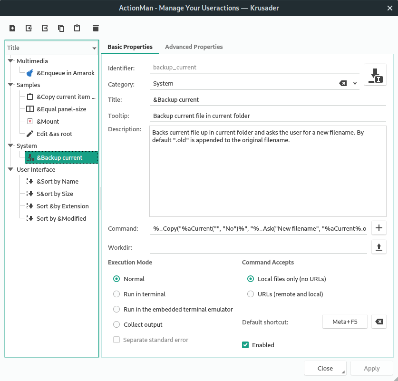
Task: Click into the Command input field
Action: 258,228
